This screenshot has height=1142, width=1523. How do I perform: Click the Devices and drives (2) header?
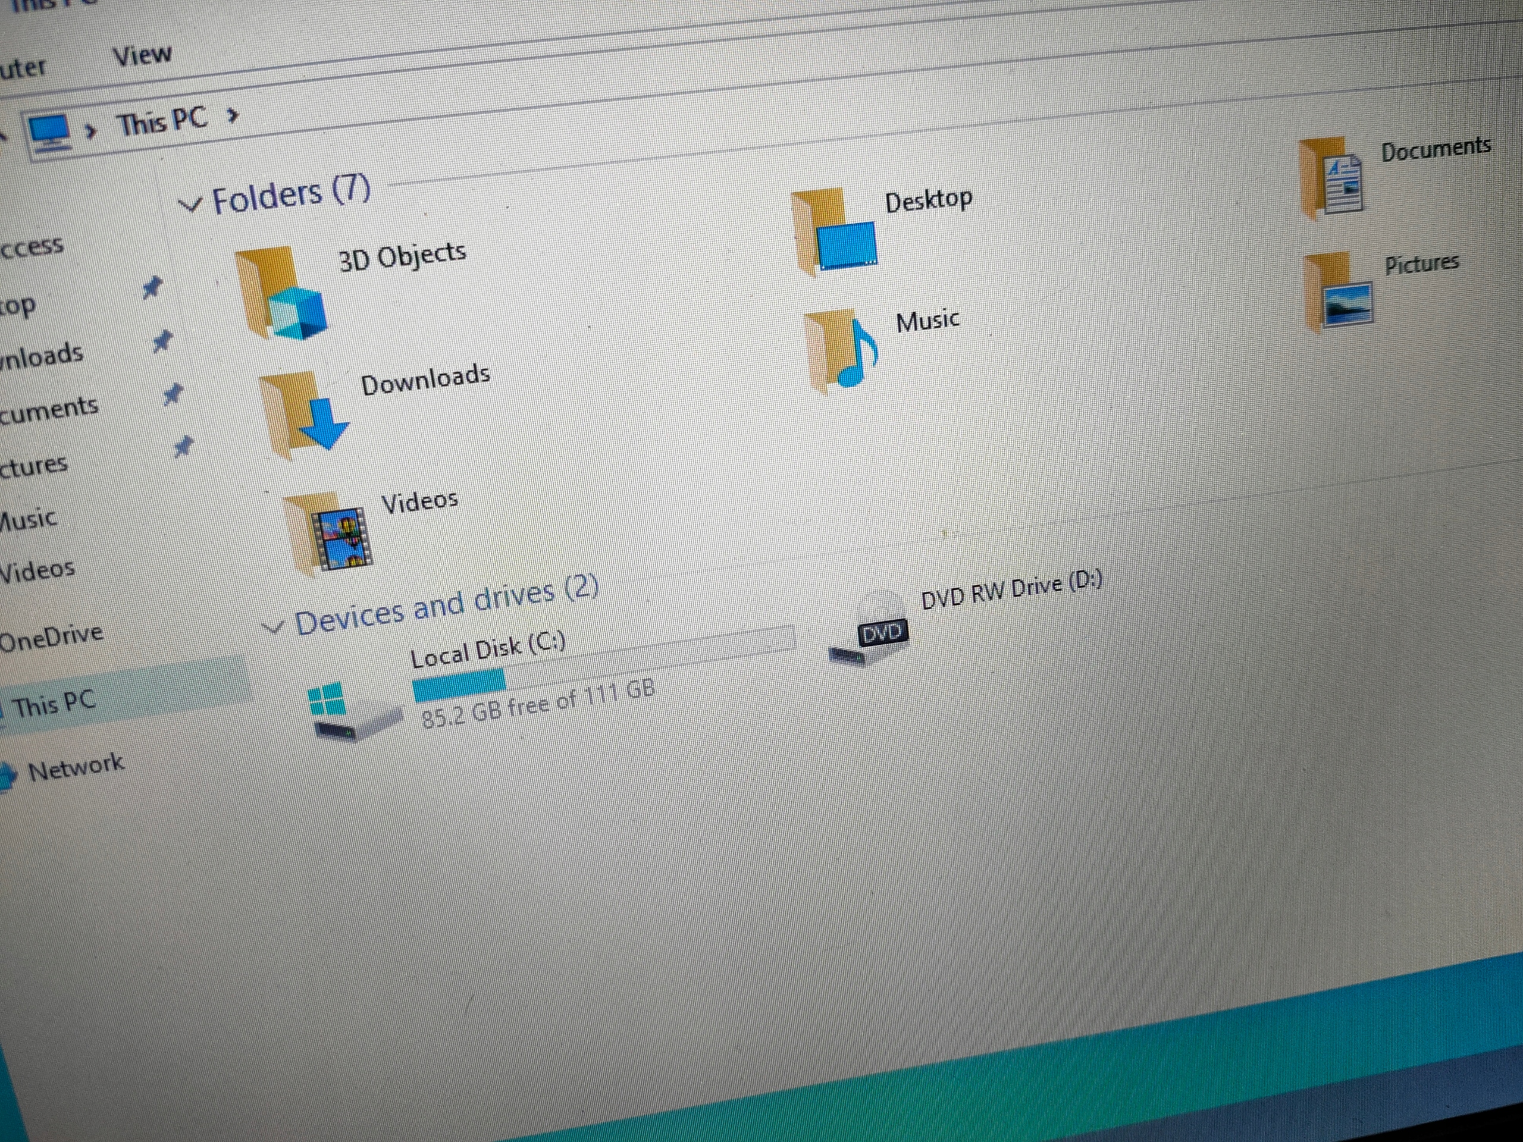(x=447, y=605)
